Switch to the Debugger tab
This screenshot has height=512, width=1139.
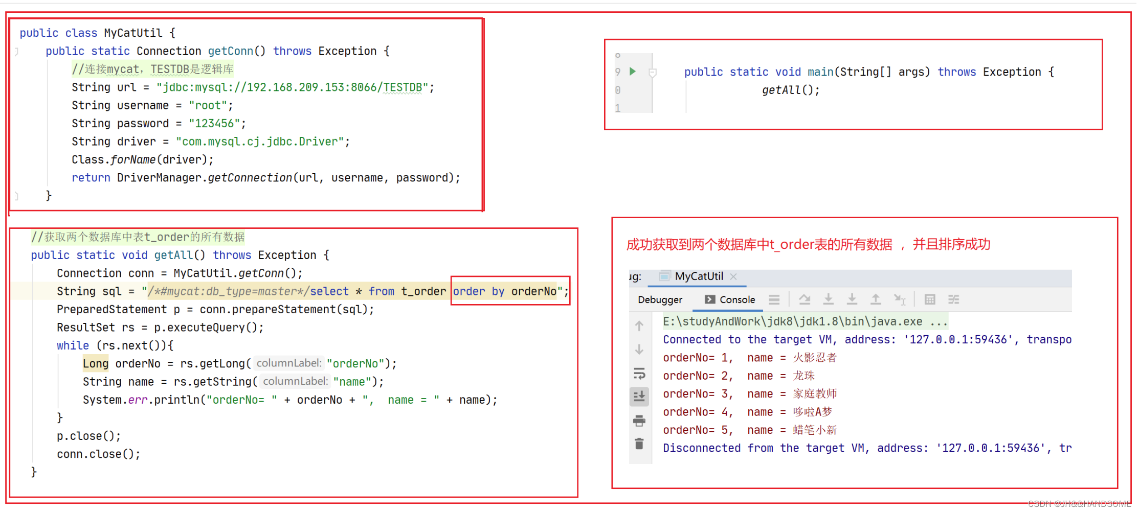(x=660, y=300)
